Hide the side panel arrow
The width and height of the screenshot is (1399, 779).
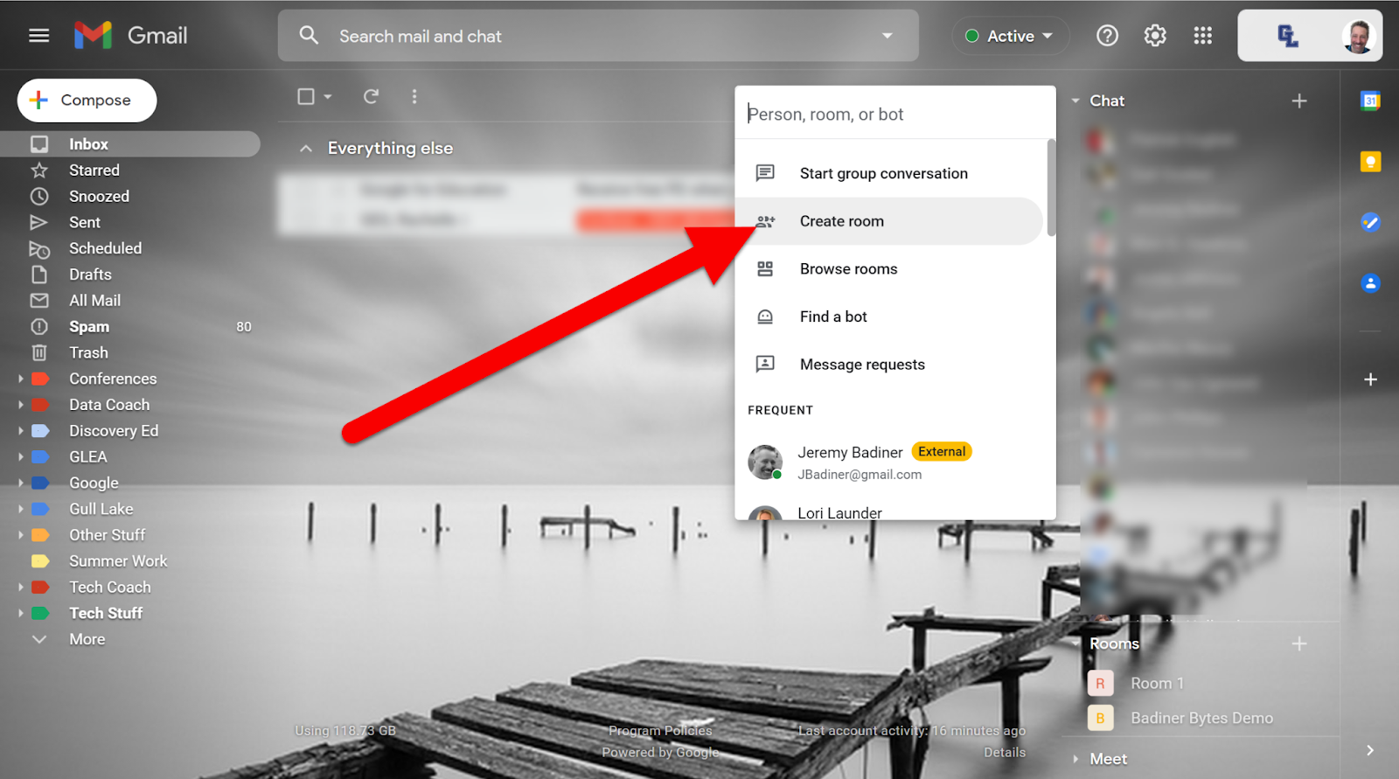[1370, 751]
